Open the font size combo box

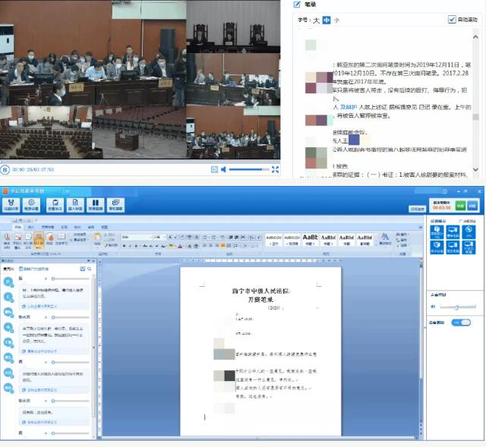click(x=159, y=237)
